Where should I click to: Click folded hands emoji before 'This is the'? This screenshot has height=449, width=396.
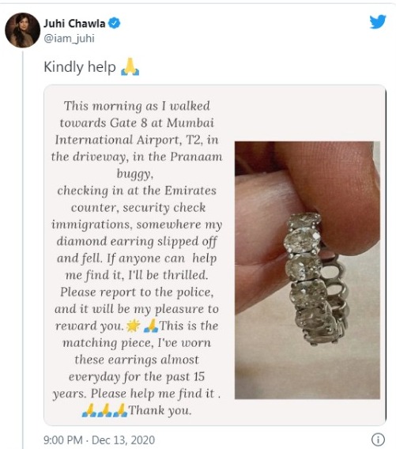pos(151,326)
